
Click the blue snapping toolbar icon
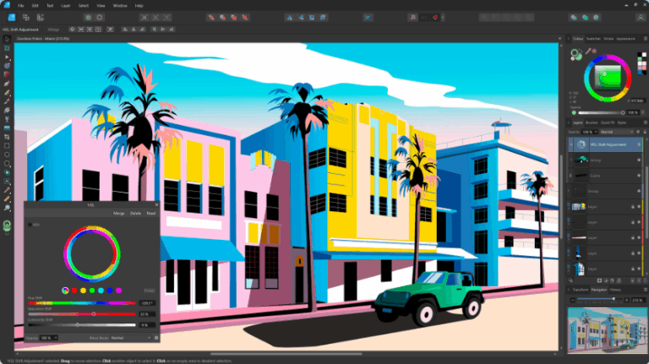pyautogui.click(x=368, y=18)
